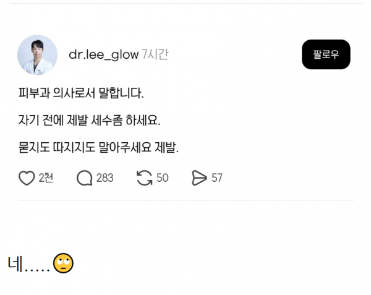Image resolution: width=371 pixels, height=295 pixels.
Task: View the 57 shares count
Action: [x=217, y=178]
